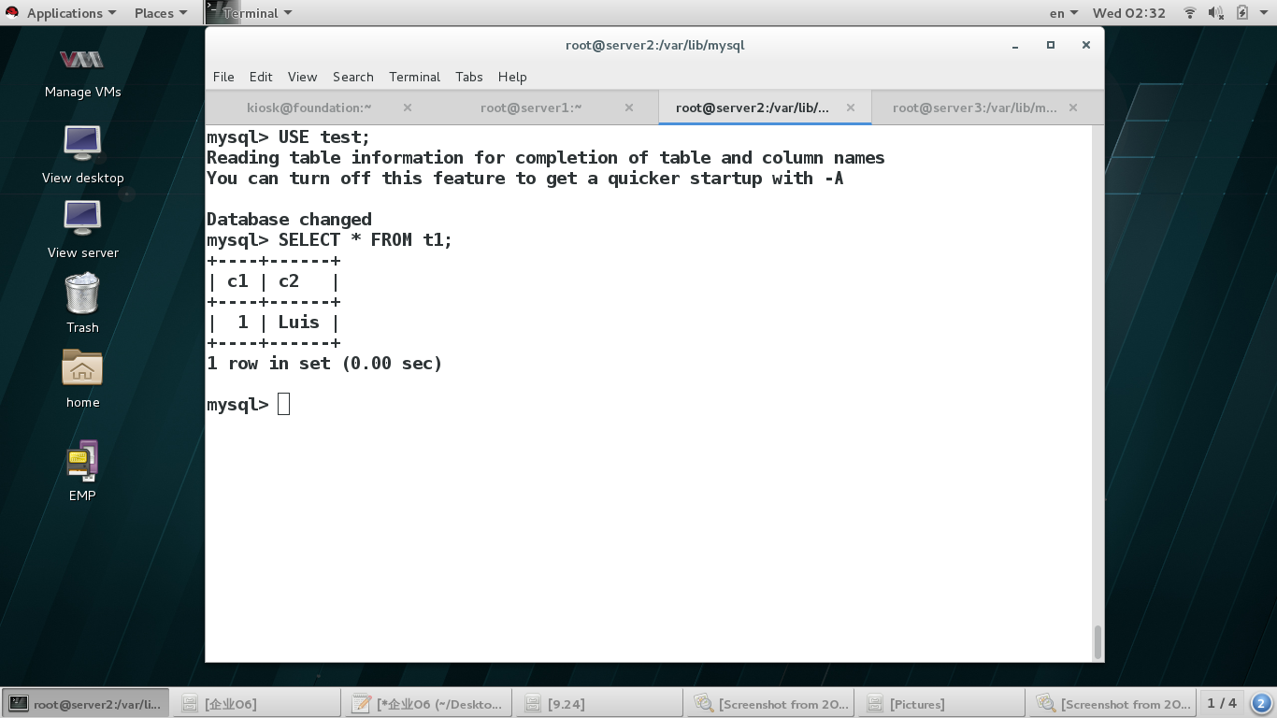Screen dimensions: 1277x718
Task: Click the notification count badge 2
Action: 1260,703
